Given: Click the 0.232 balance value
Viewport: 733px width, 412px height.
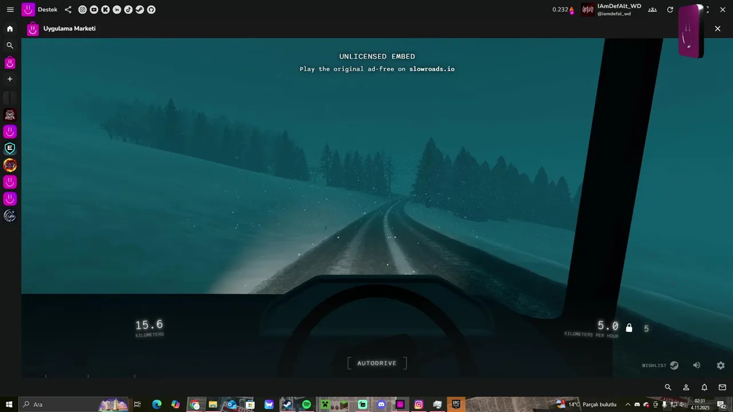Looking at the screenshot, I should pyautogui.click(x=560, y=10).
